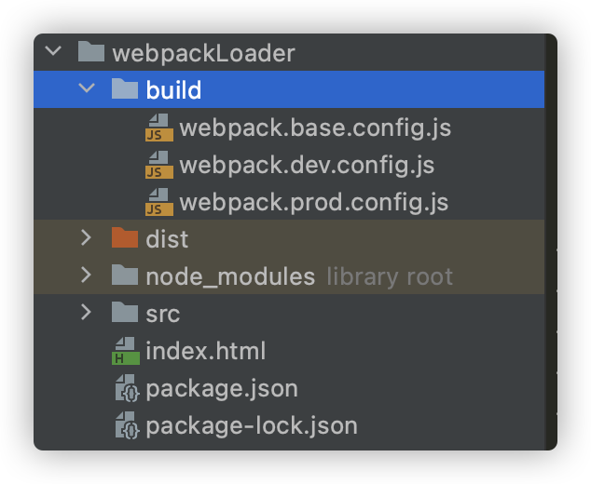Click the orange dist folder icon

[125, 238]
